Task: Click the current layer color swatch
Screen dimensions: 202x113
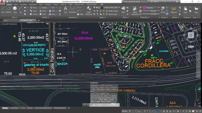Action: (102, 8)
